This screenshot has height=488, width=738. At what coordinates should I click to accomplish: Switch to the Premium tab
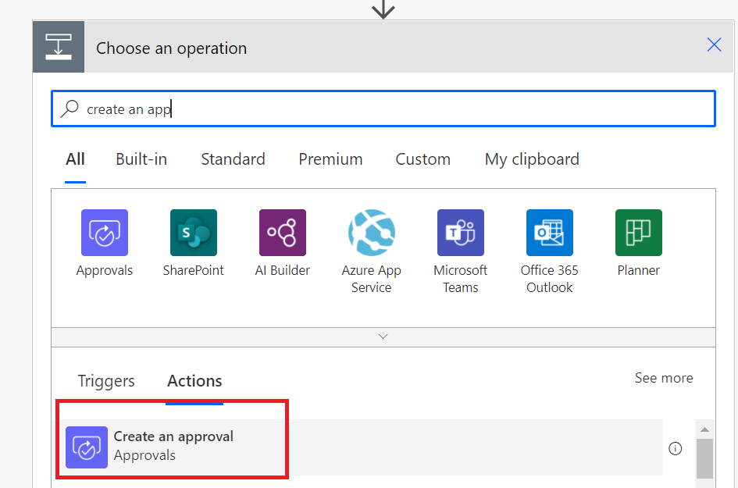point(330,159)
